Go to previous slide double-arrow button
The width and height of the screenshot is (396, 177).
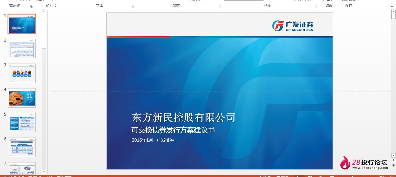(393, 160)
